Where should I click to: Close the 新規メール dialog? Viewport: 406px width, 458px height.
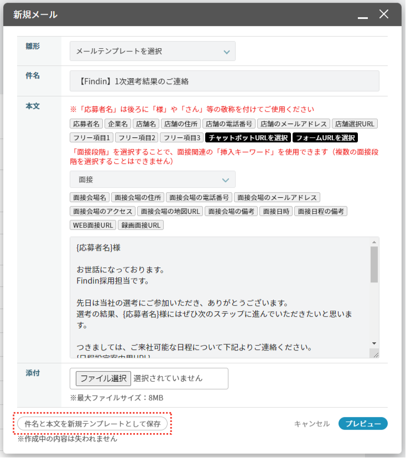(384, 15)
